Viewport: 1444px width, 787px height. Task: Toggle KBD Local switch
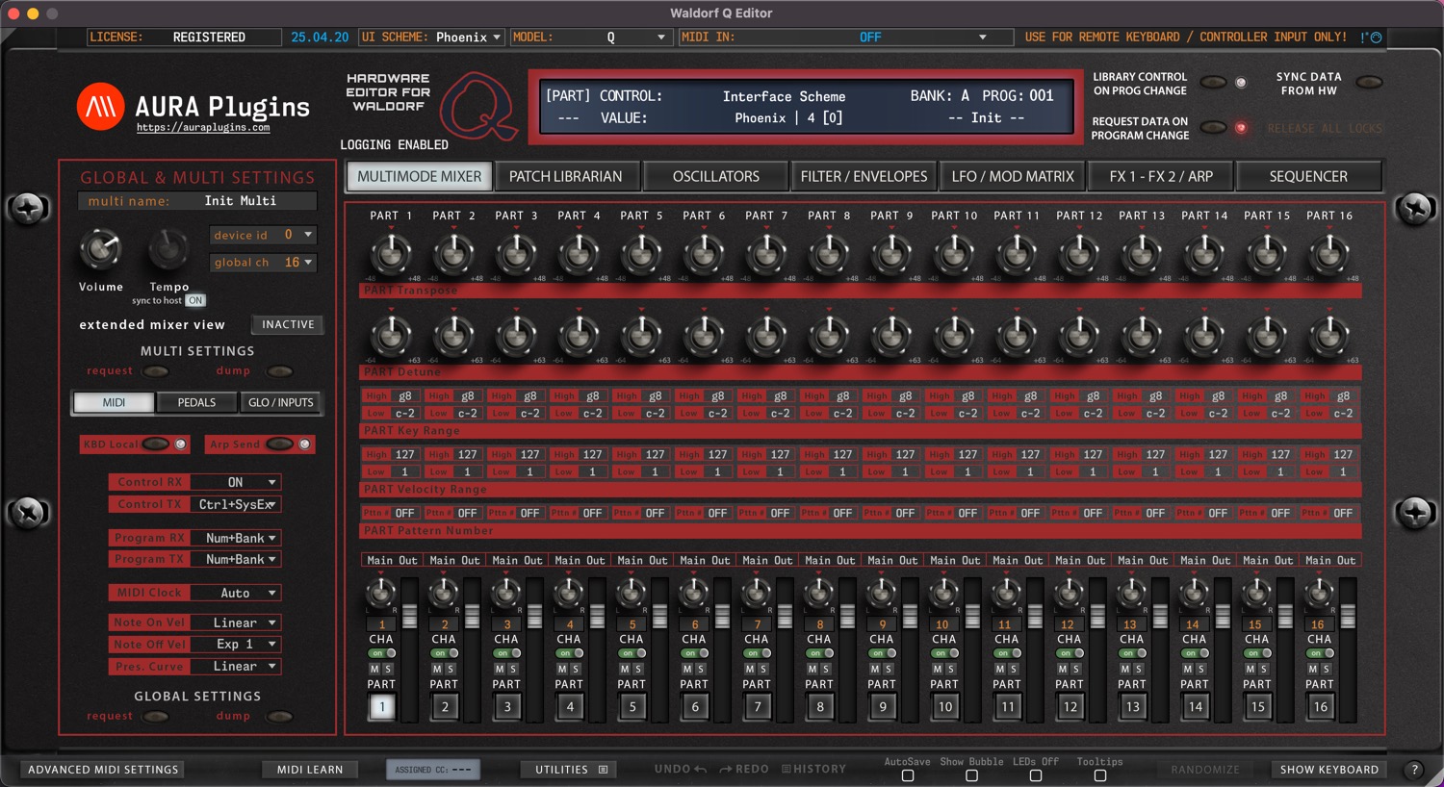tap(156, 444)
